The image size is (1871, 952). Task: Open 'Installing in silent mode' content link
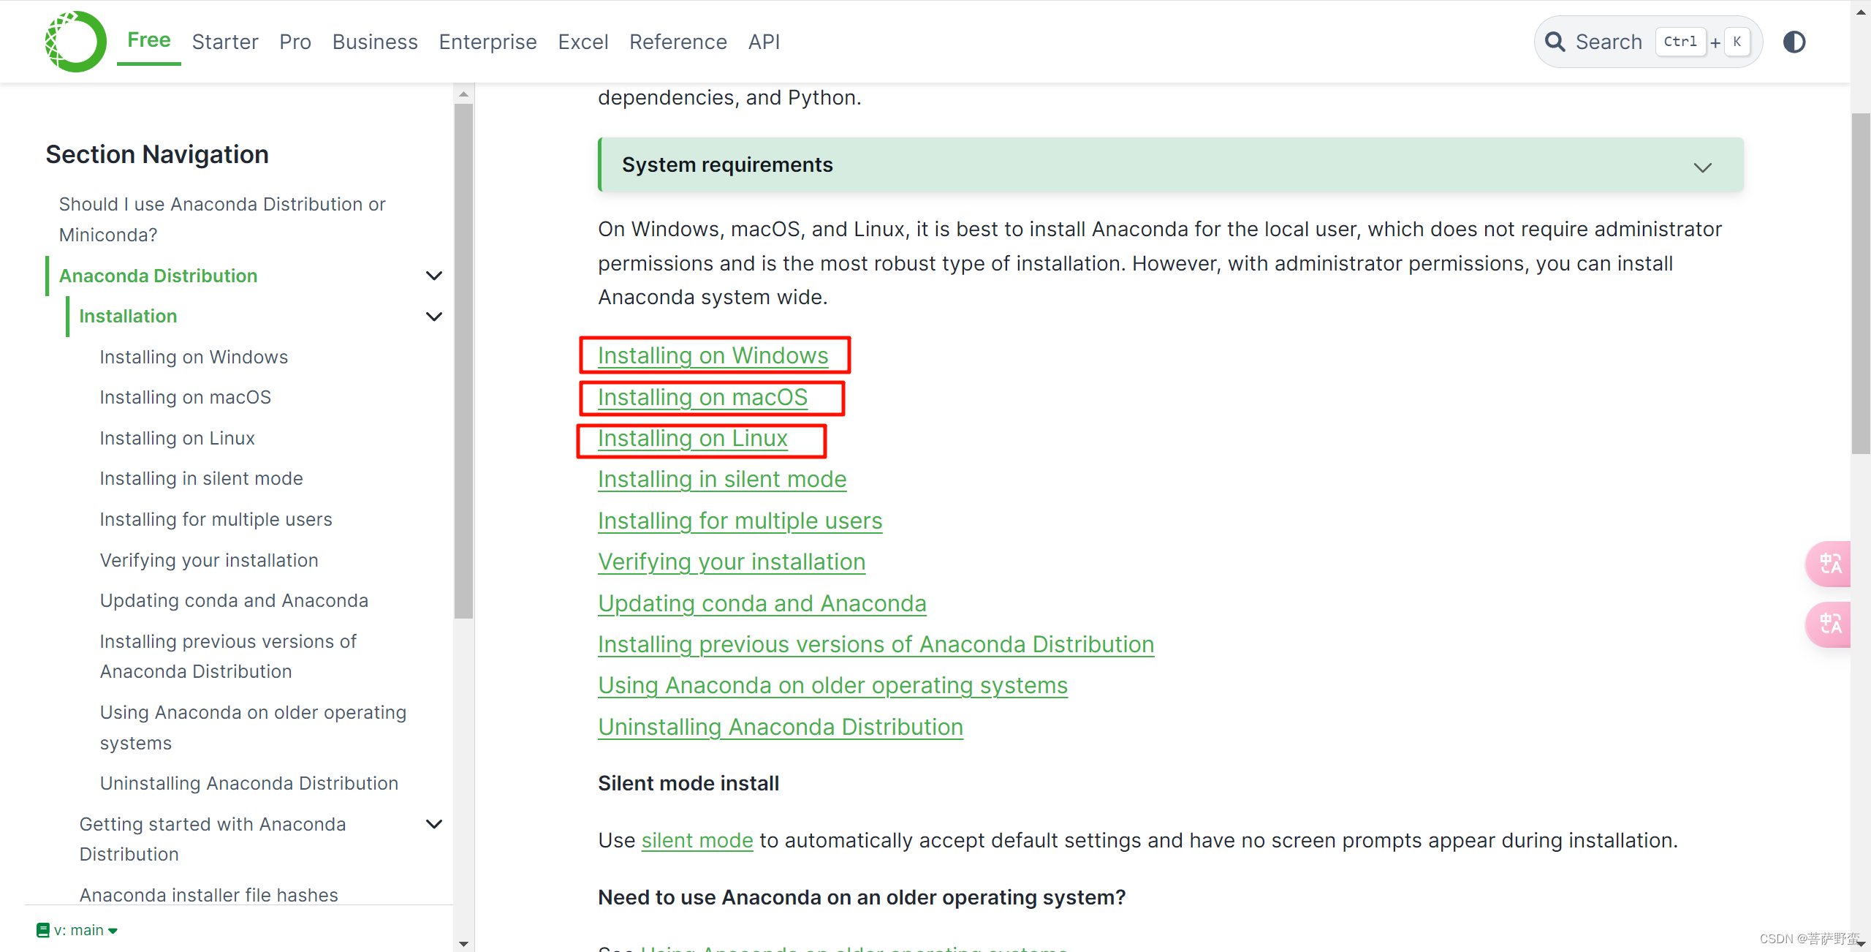(x=722, y=479)
